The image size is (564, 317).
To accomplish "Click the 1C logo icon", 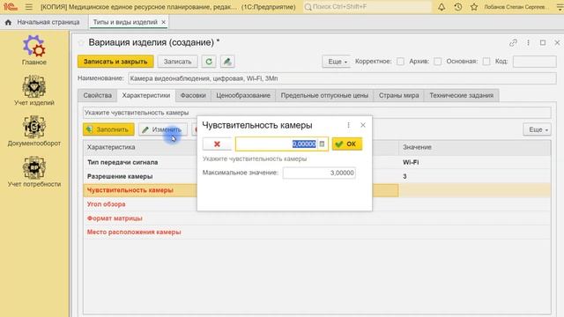I will point(11,7).
